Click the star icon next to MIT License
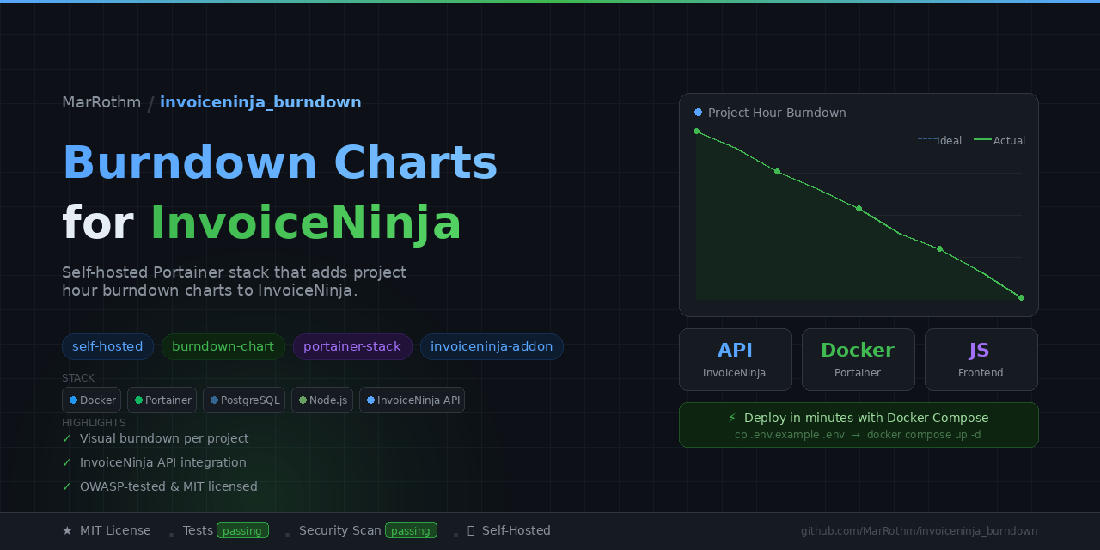Image resolution: width=1100 pixels, height=550 pixels. (x=67, y=530)
